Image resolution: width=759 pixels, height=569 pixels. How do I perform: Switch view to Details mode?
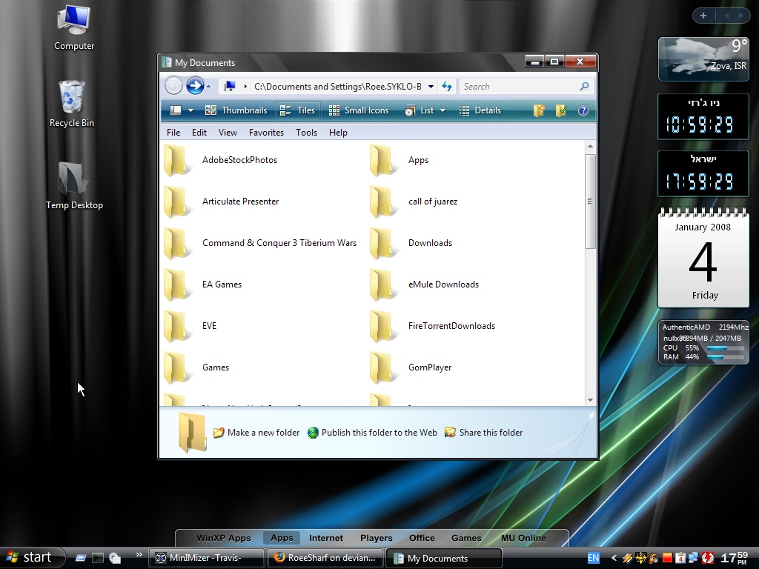click(x=480, y=110)
